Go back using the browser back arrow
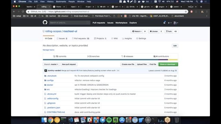Viewport: 221px width, 124px height. pyautogui.click(x=14, y=11)
